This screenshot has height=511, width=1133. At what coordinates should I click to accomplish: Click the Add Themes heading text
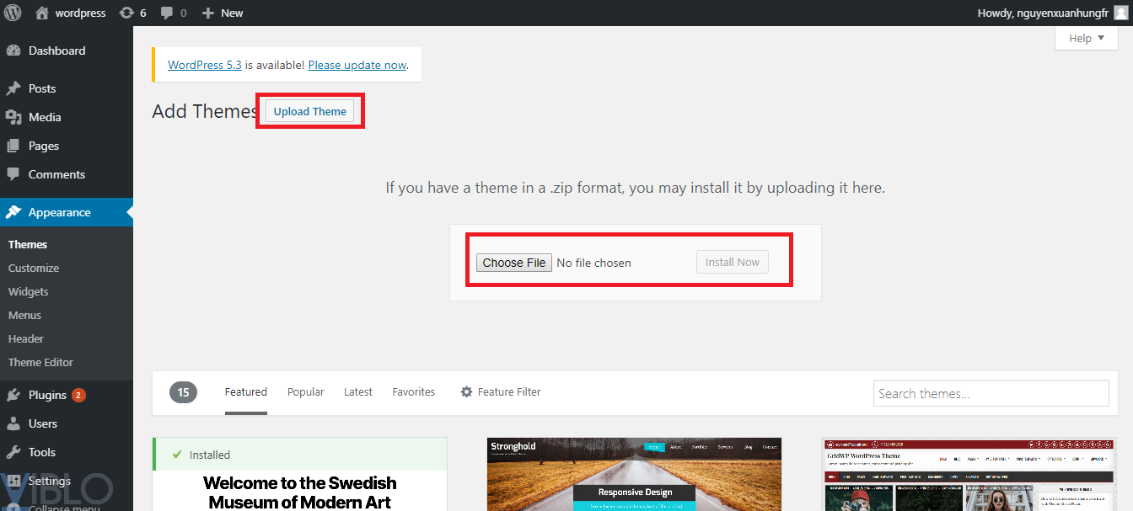click(x=205, y=111)
